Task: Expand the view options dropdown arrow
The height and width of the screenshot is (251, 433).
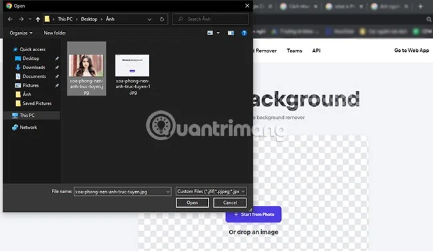Action: 218,33
